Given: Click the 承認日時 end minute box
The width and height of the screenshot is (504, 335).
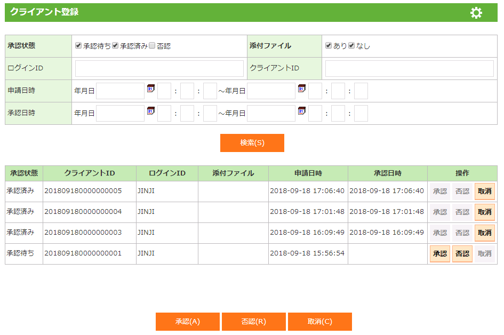Looking at the screenshot, I should (338, 114).
